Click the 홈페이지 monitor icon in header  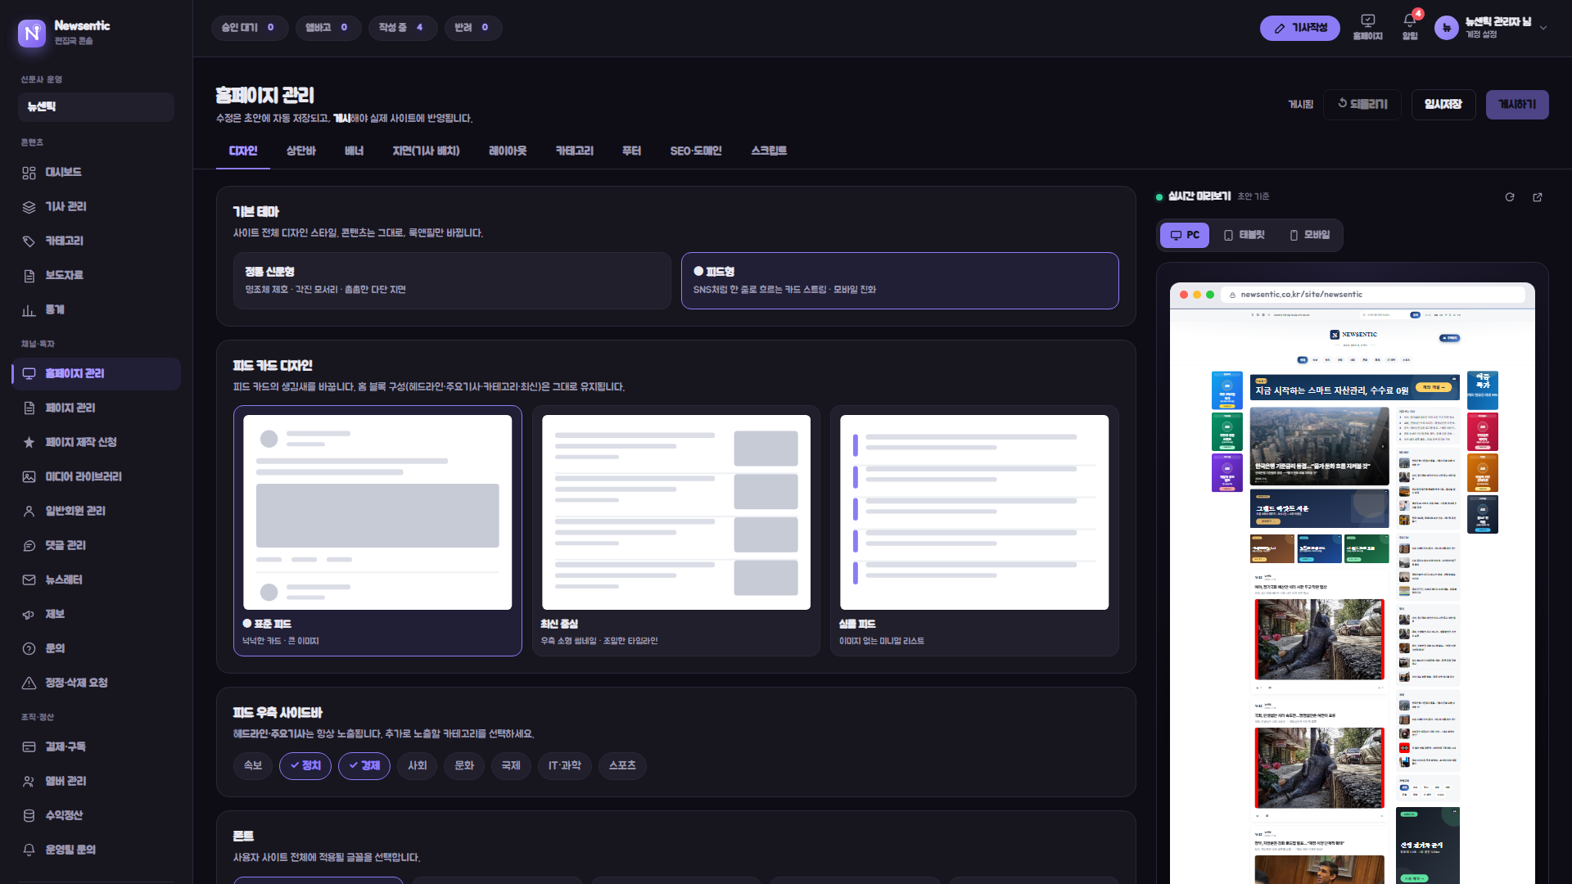click(1367, 21)
